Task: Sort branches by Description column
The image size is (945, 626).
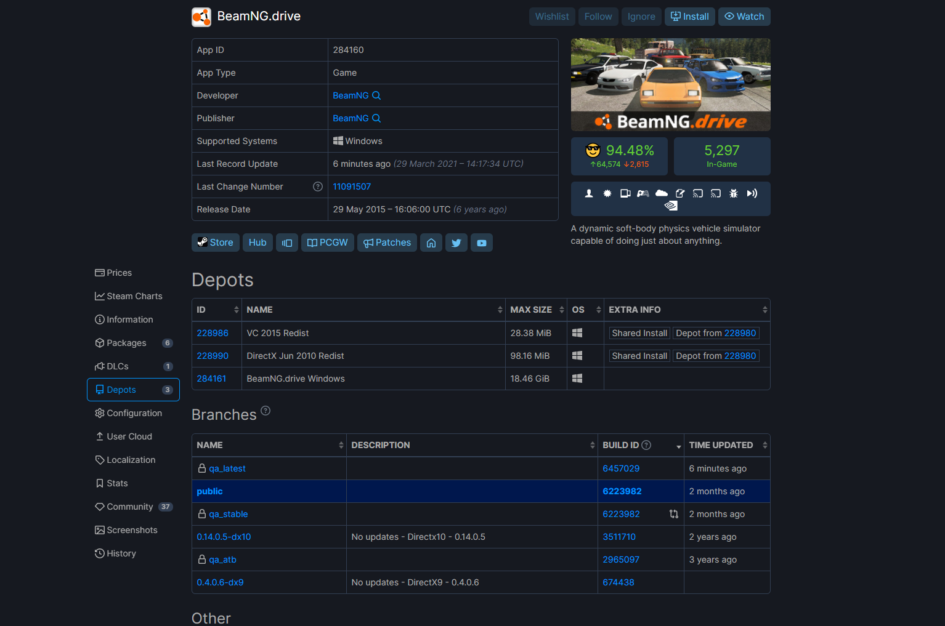Action: click(472, 445)
